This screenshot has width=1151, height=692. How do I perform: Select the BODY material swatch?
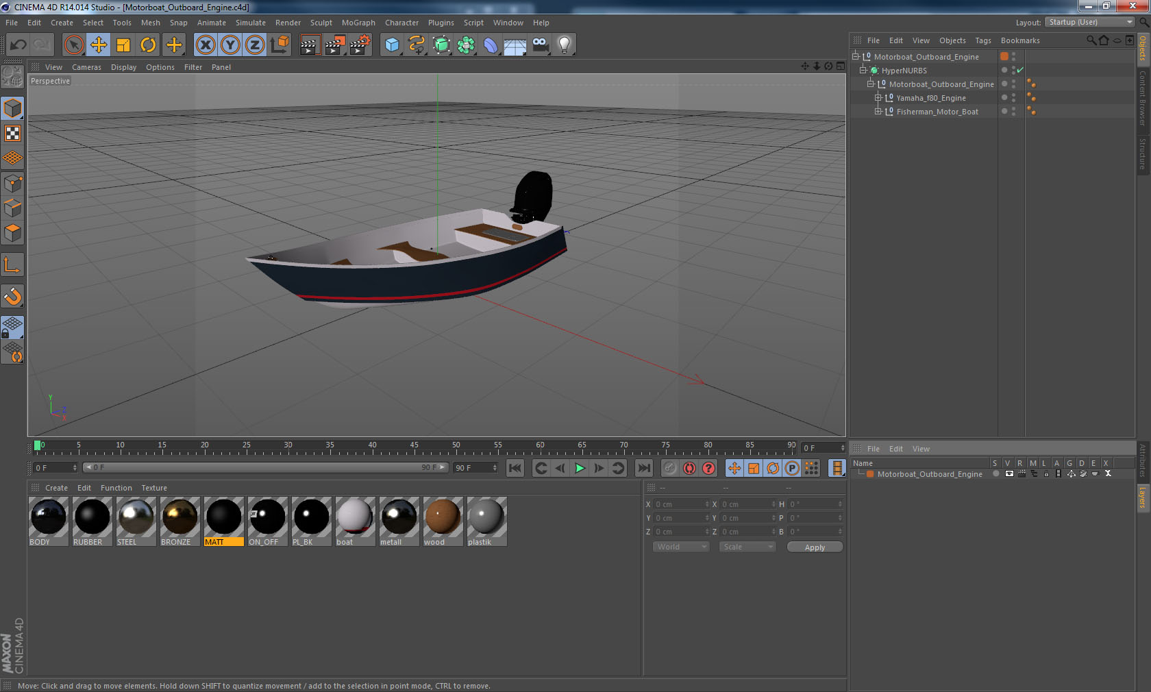49,521
